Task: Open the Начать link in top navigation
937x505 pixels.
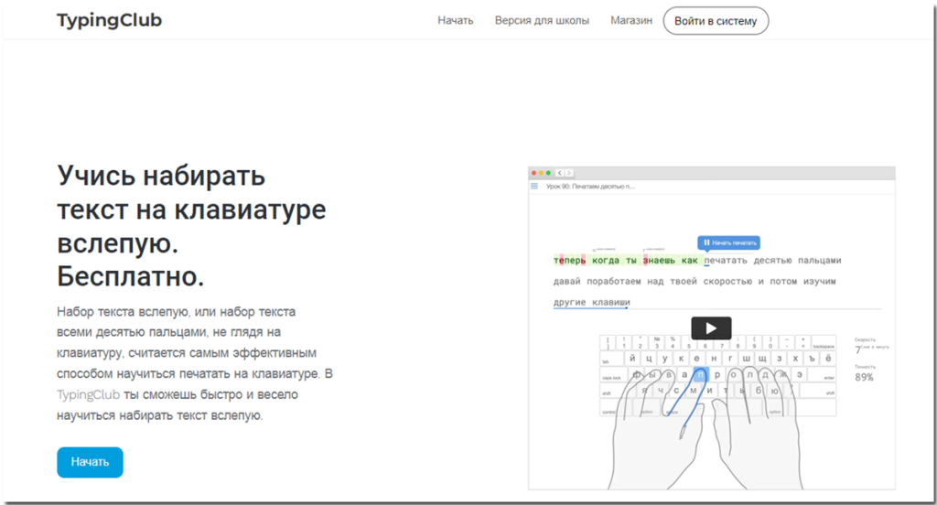Action: [x=456, y=20]
